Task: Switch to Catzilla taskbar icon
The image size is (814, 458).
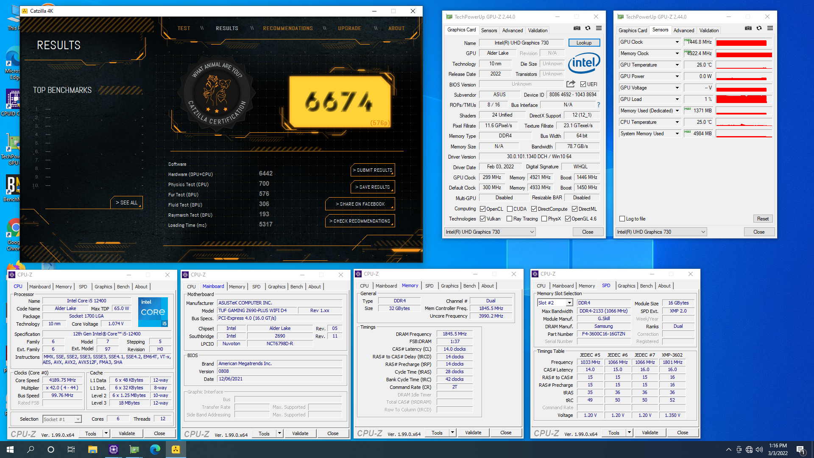Action: pyautogui.click(x=176, y=450)
